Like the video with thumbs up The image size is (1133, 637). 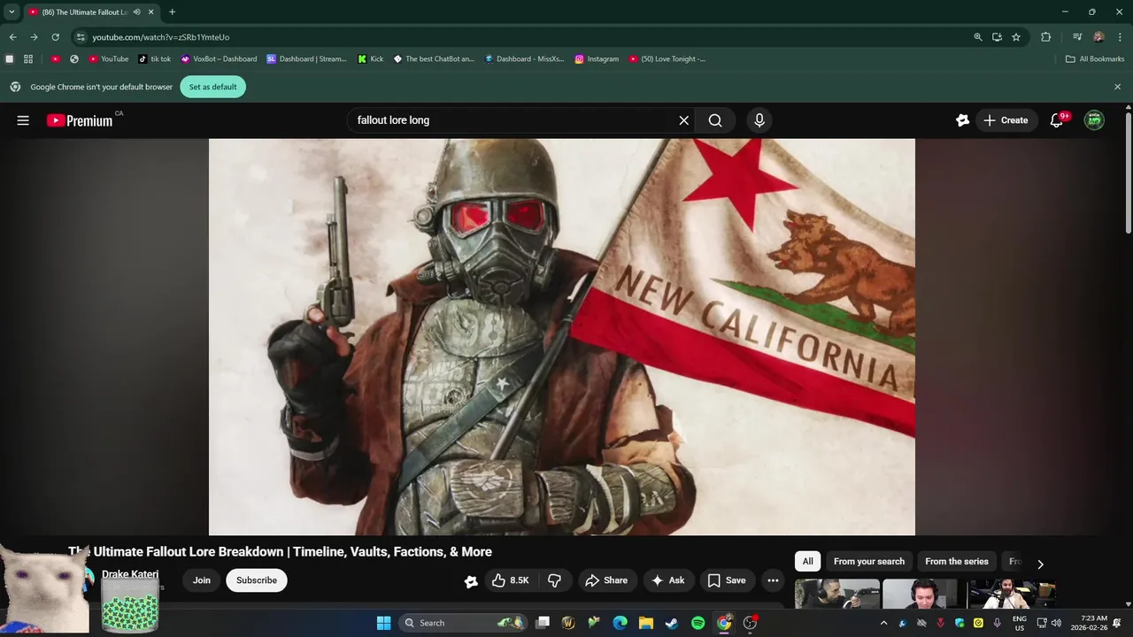(511, 580)
